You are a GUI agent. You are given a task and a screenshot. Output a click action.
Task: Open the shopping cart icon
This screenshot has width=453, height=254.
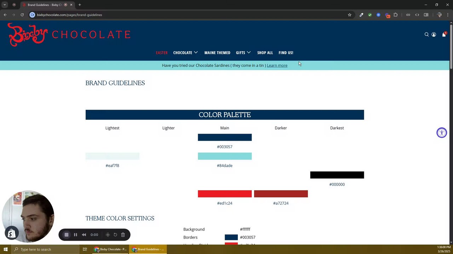[444, 35]
